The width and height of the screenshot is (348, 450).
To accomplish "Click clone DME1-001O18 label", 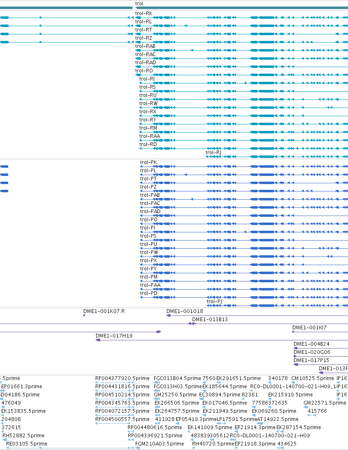I will click(x=185, y=311).
